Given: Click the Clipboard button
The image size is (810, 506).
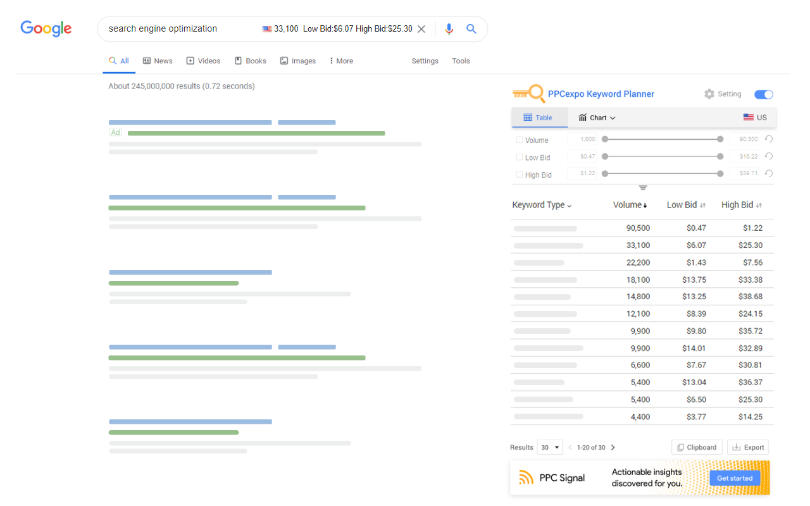Looking at the screenshot, I should tap(697, 447).
